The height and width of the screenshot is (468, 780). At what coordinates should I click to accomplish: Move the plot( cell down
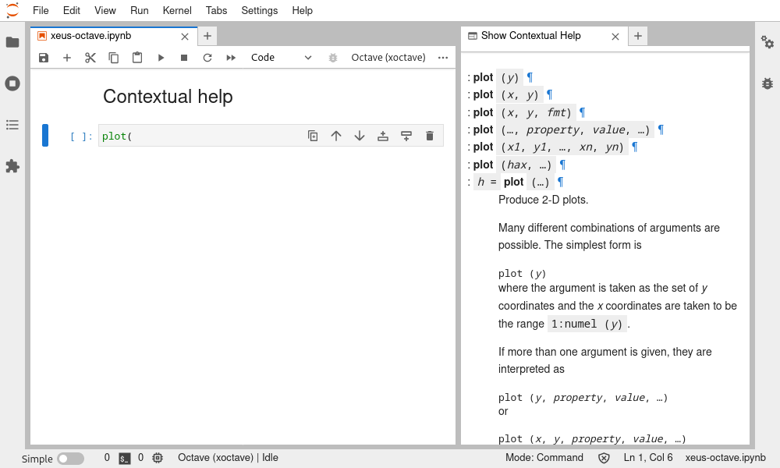coord(360,136)
